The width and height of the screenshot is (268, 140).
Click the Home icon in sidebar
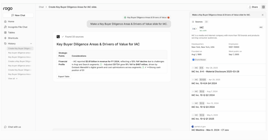tap(5, 21)
